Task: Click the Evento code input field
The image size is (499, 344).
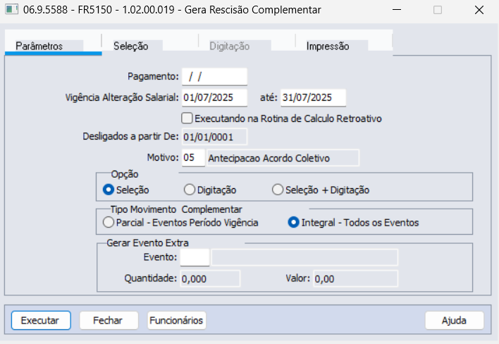Action: 195,257
